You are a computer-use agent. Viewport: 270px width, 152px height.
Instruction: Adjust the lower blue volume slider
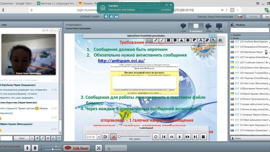[x=52, y=149]
